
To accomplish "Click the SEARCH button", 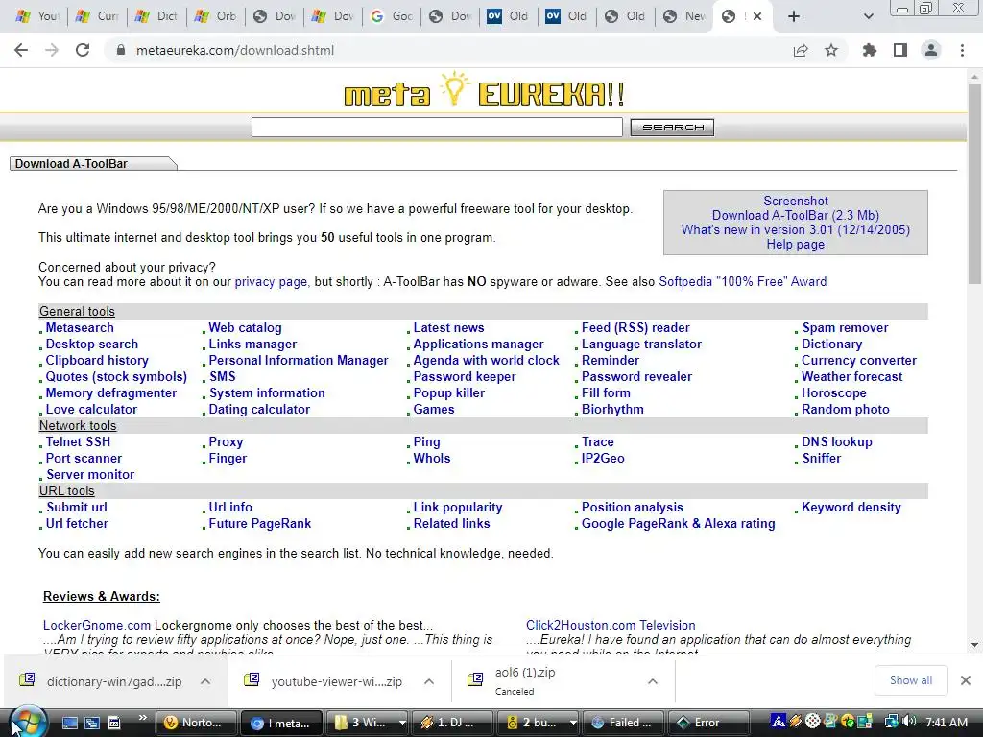I will pos(672,128).
